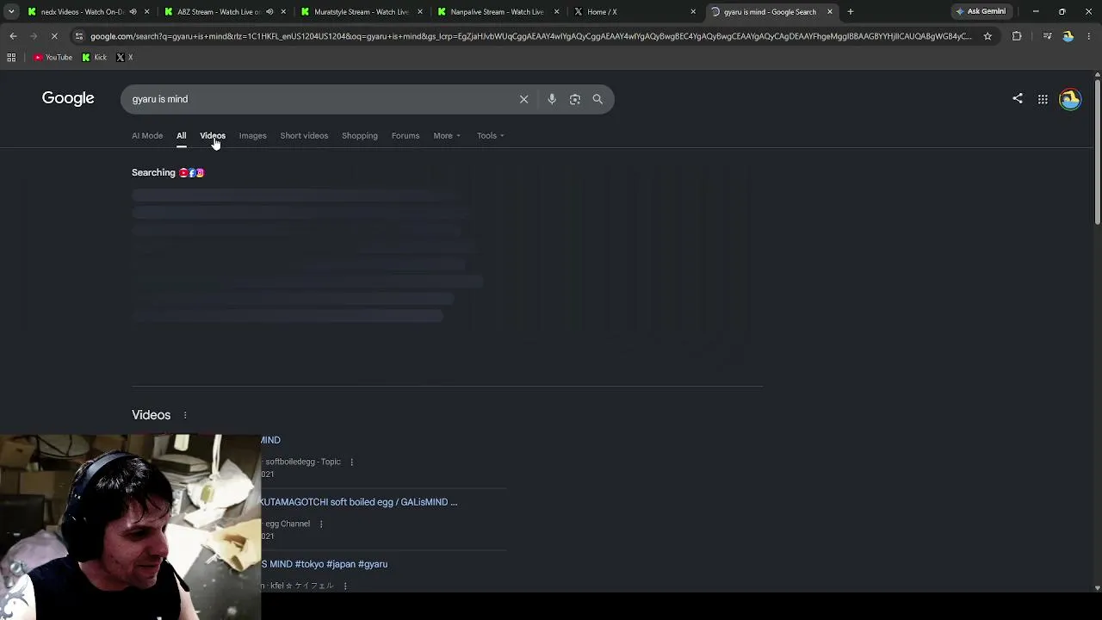
Task: Open the new tab button
Action: pos(851,12)
